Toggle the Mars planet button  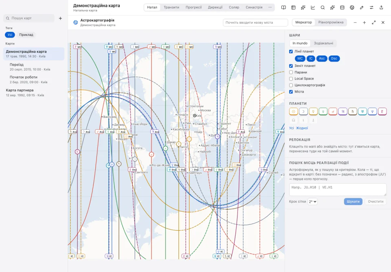pyautogui.click(x=333, y=111)
